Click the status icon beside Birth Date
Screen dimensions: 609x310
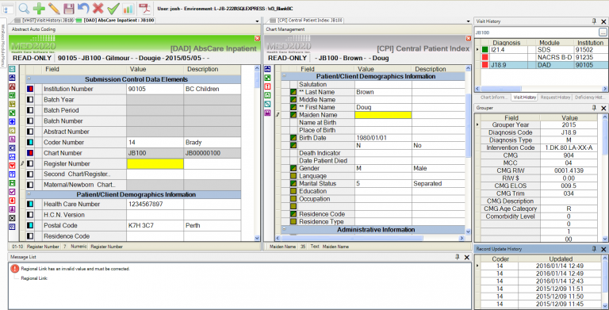coord(293,138)
